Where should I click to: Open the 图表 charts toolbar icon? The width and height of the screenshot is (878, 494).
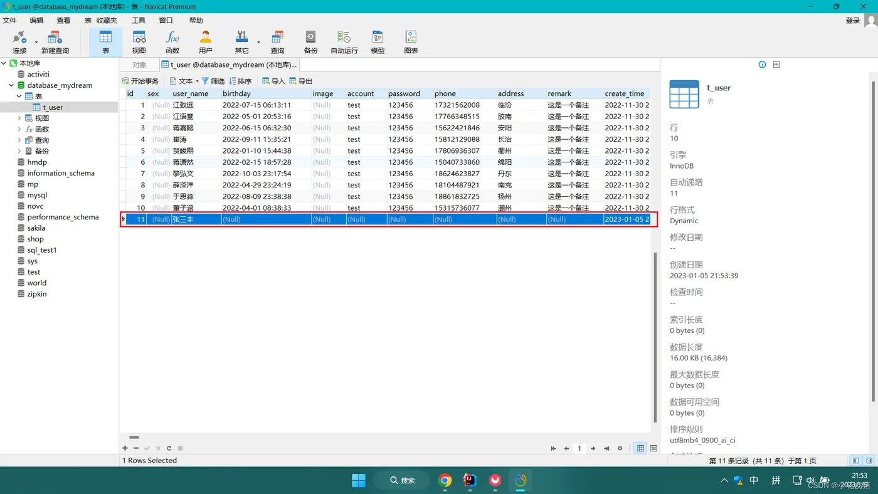coord(411,41)
